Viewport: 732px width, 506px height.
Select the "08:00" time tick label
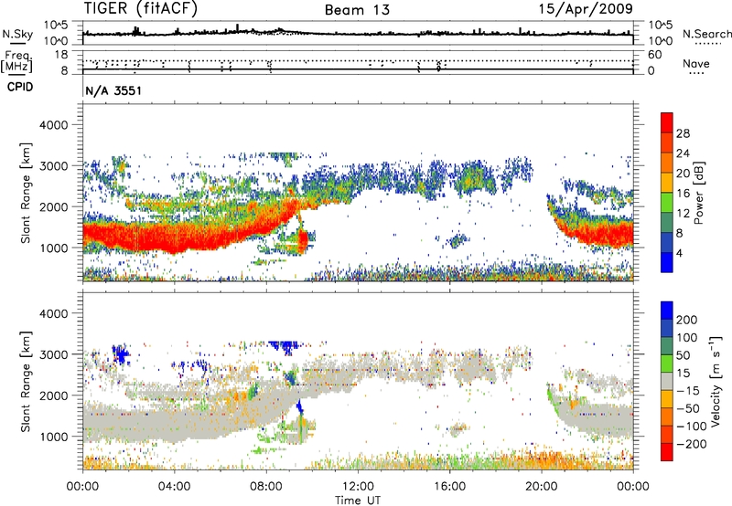[266, 487]
